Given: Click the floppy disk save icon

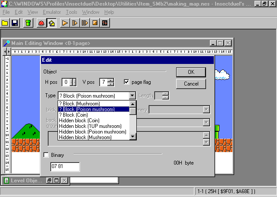Looking at the screenshot, I should tap(14, 22).
